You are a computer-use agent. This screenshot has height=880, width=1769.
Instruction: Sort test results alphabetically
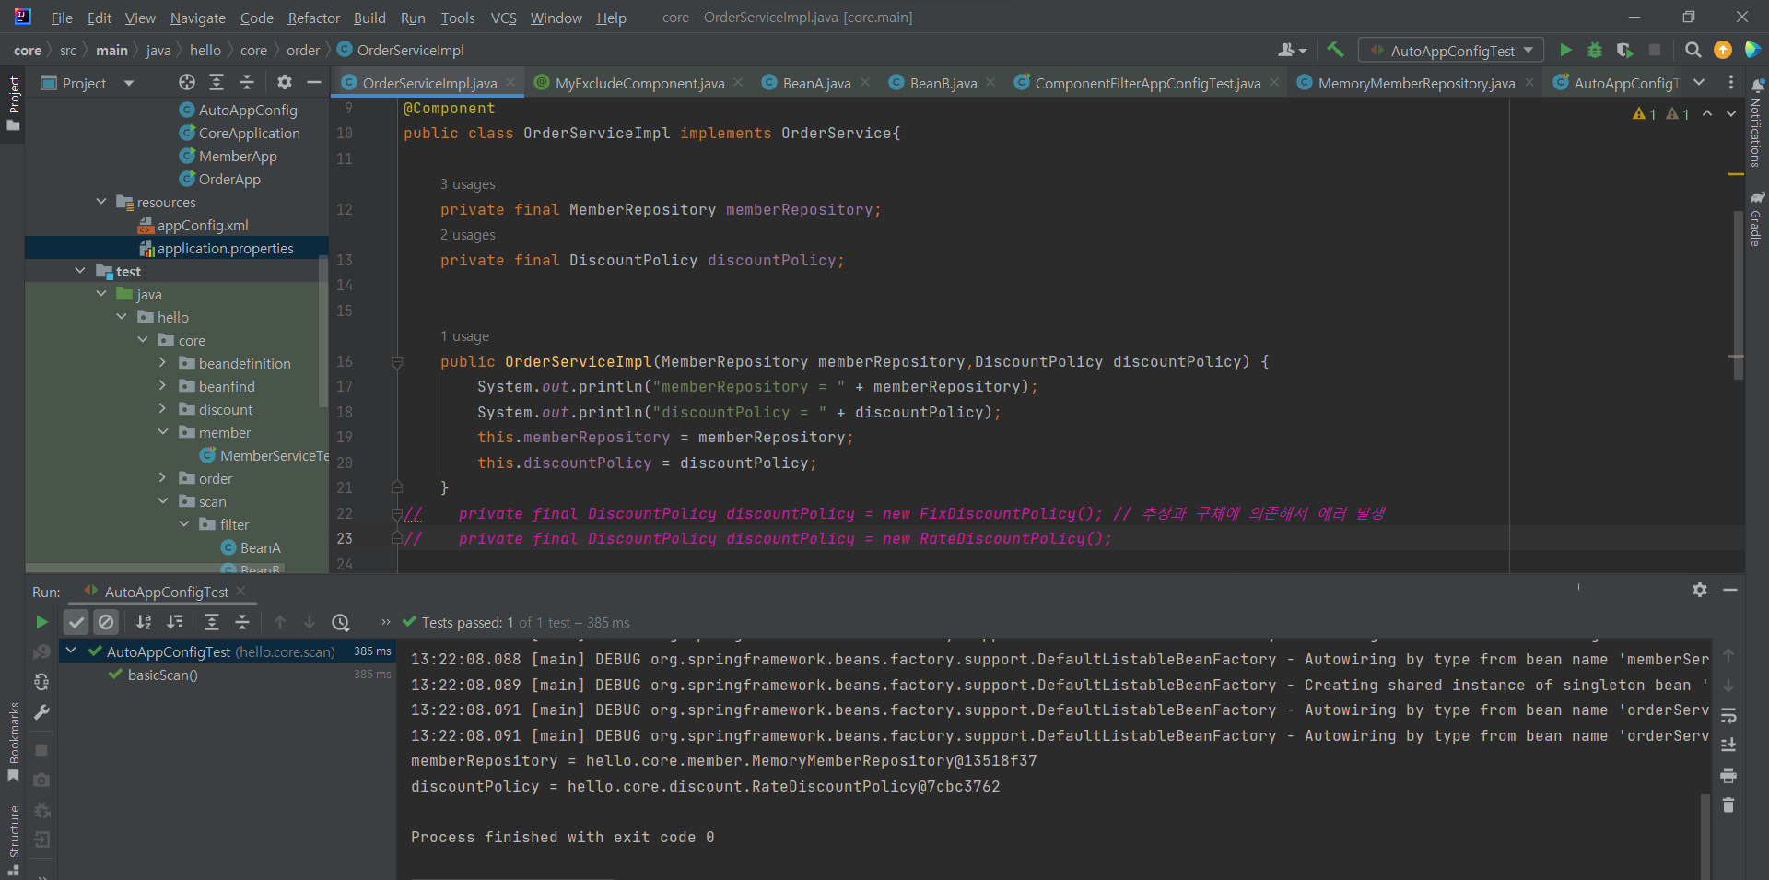click(x=144, y=622)
